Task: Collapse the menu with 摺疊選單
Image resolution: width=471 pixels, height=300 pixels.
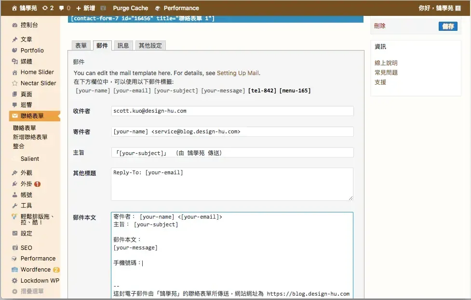Action: tap(28, 291)
